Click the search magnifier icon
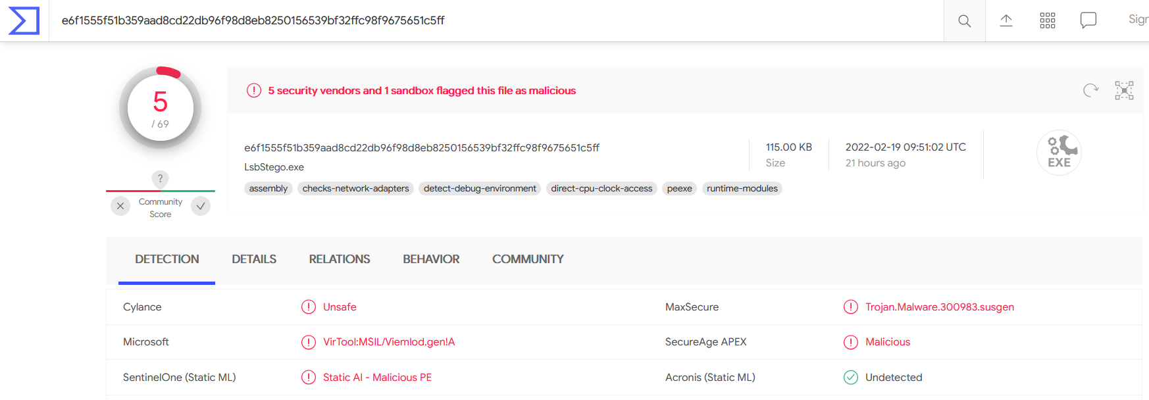The height and width of the screenshot is (400, 1149). (964, 20)
